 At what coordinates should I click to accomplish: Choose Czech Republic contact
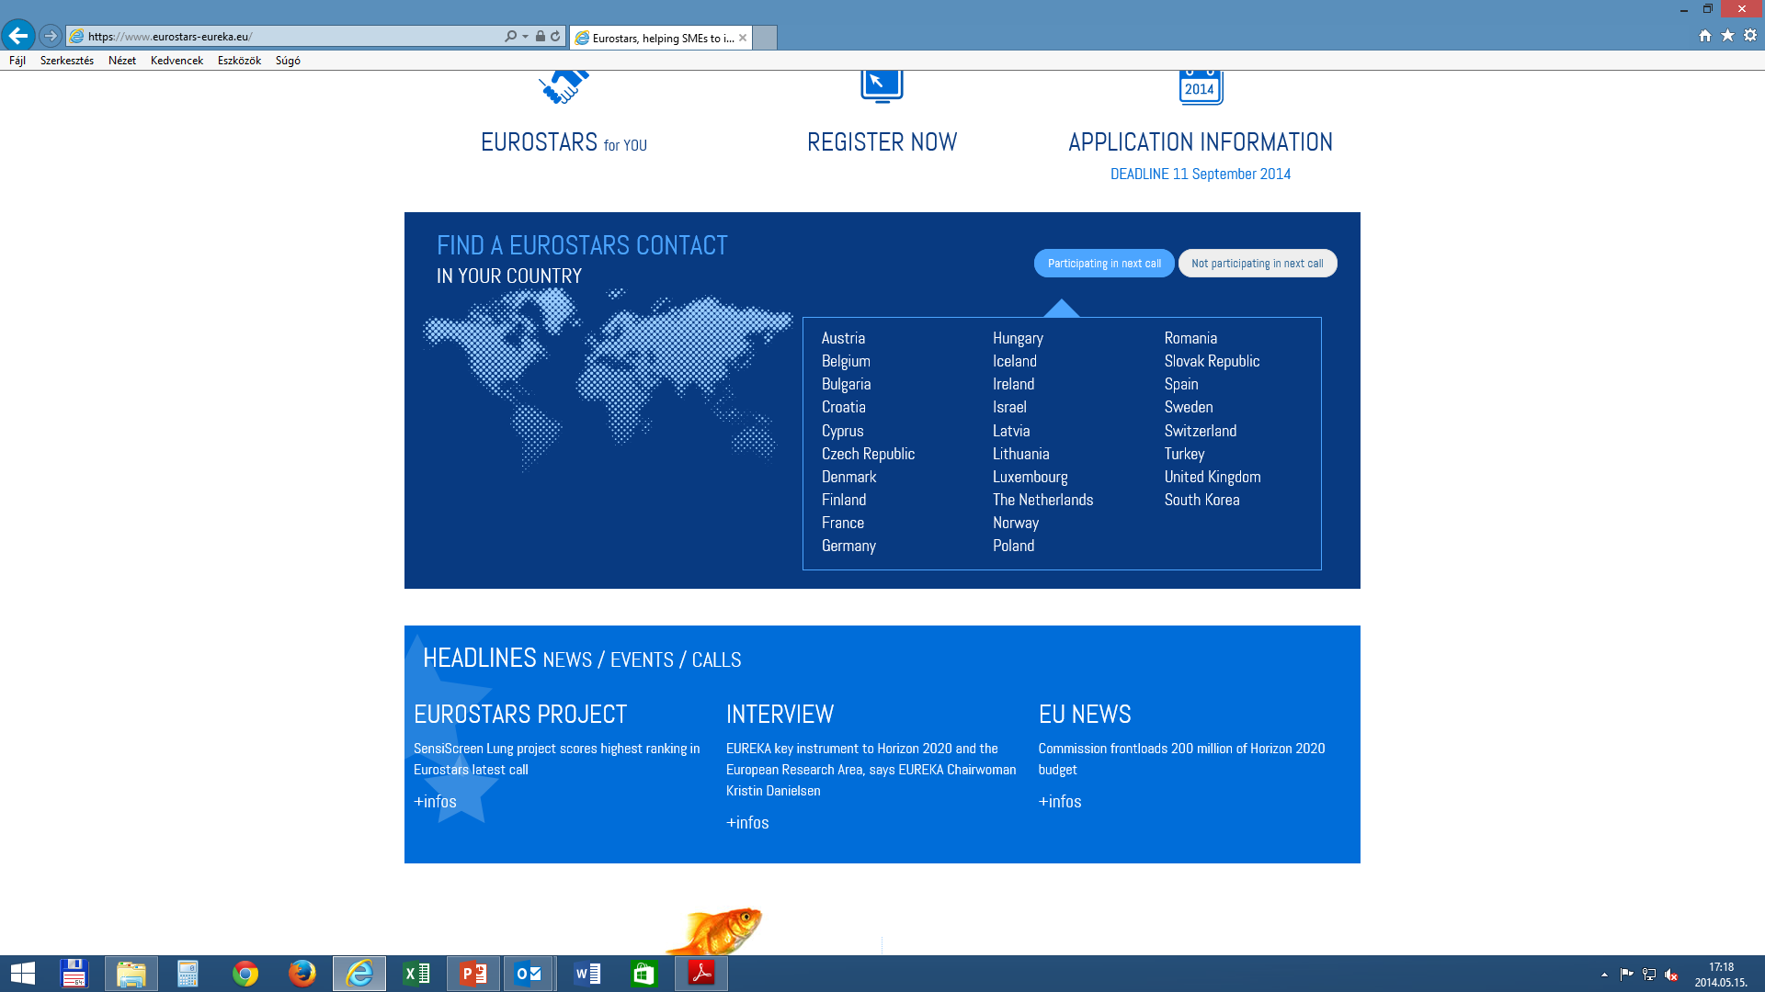coord(868,454)
